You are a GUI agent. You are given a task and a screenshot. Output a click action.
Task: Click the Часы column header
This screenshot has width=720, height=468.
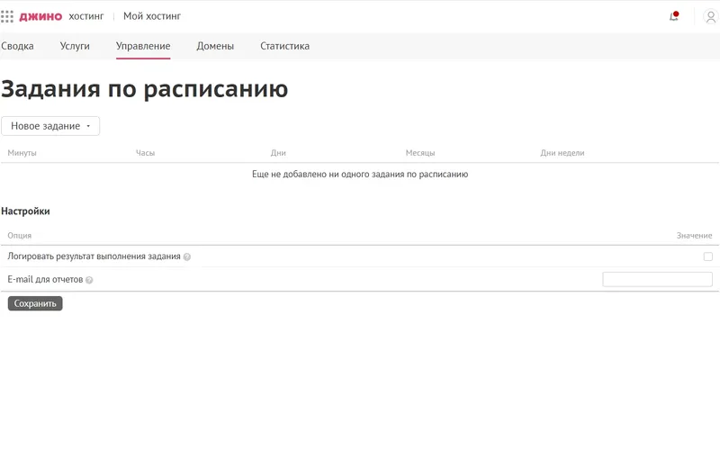click(145, 153)
